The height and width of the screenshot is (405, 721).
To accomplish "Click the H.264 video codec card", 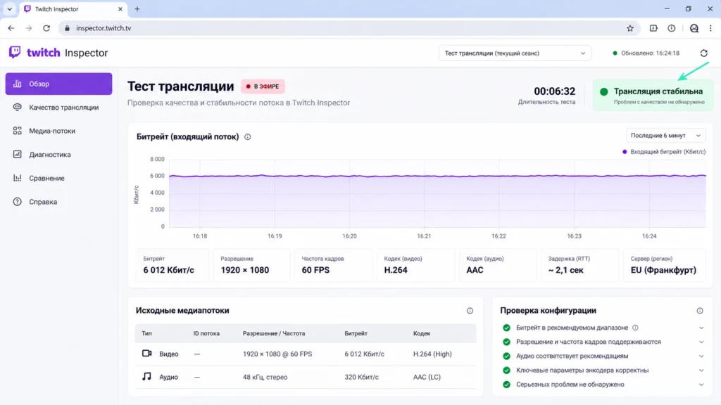I will 415,265.
